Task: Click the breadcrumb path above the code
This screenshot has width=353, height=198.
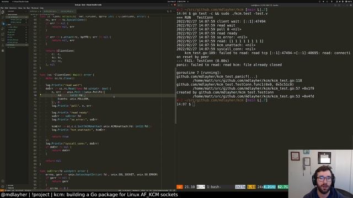Action: pos(42,14)
